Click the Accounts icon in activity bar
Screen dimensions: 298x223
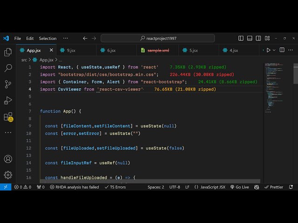pos(8,159)
